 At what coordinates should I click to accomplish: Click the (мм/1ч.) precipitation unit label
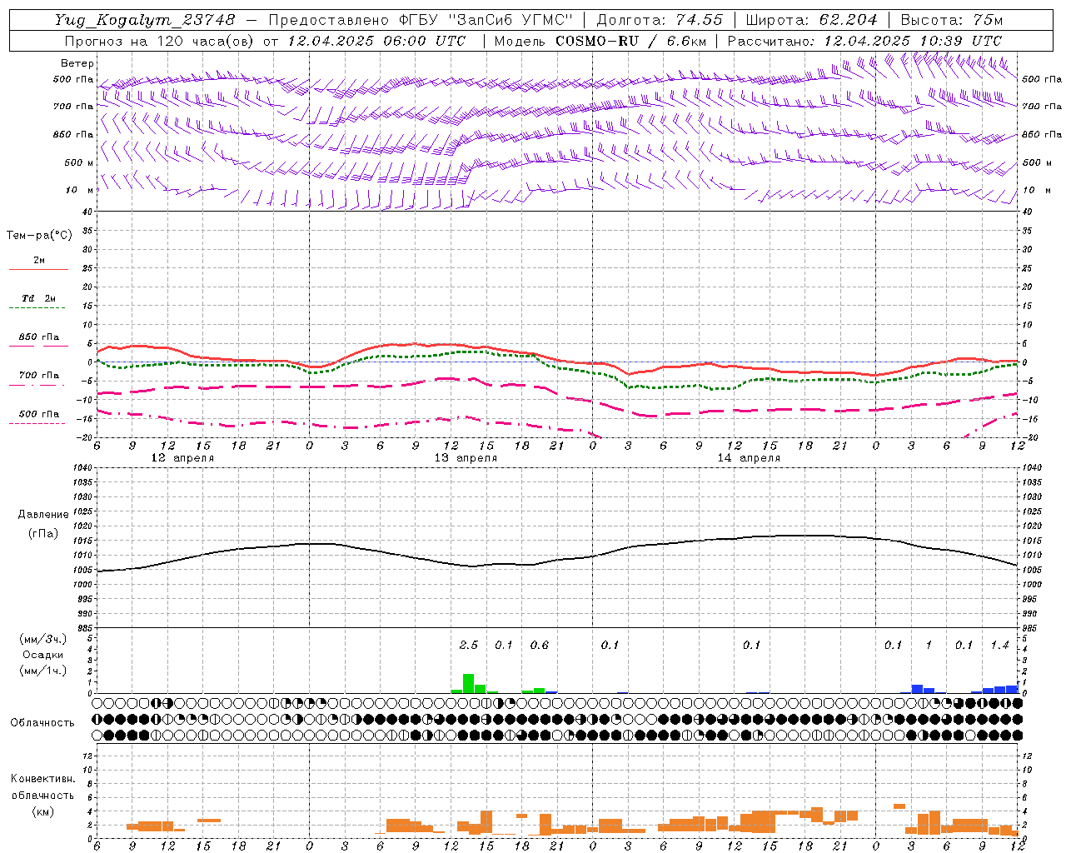click(43, 671)
